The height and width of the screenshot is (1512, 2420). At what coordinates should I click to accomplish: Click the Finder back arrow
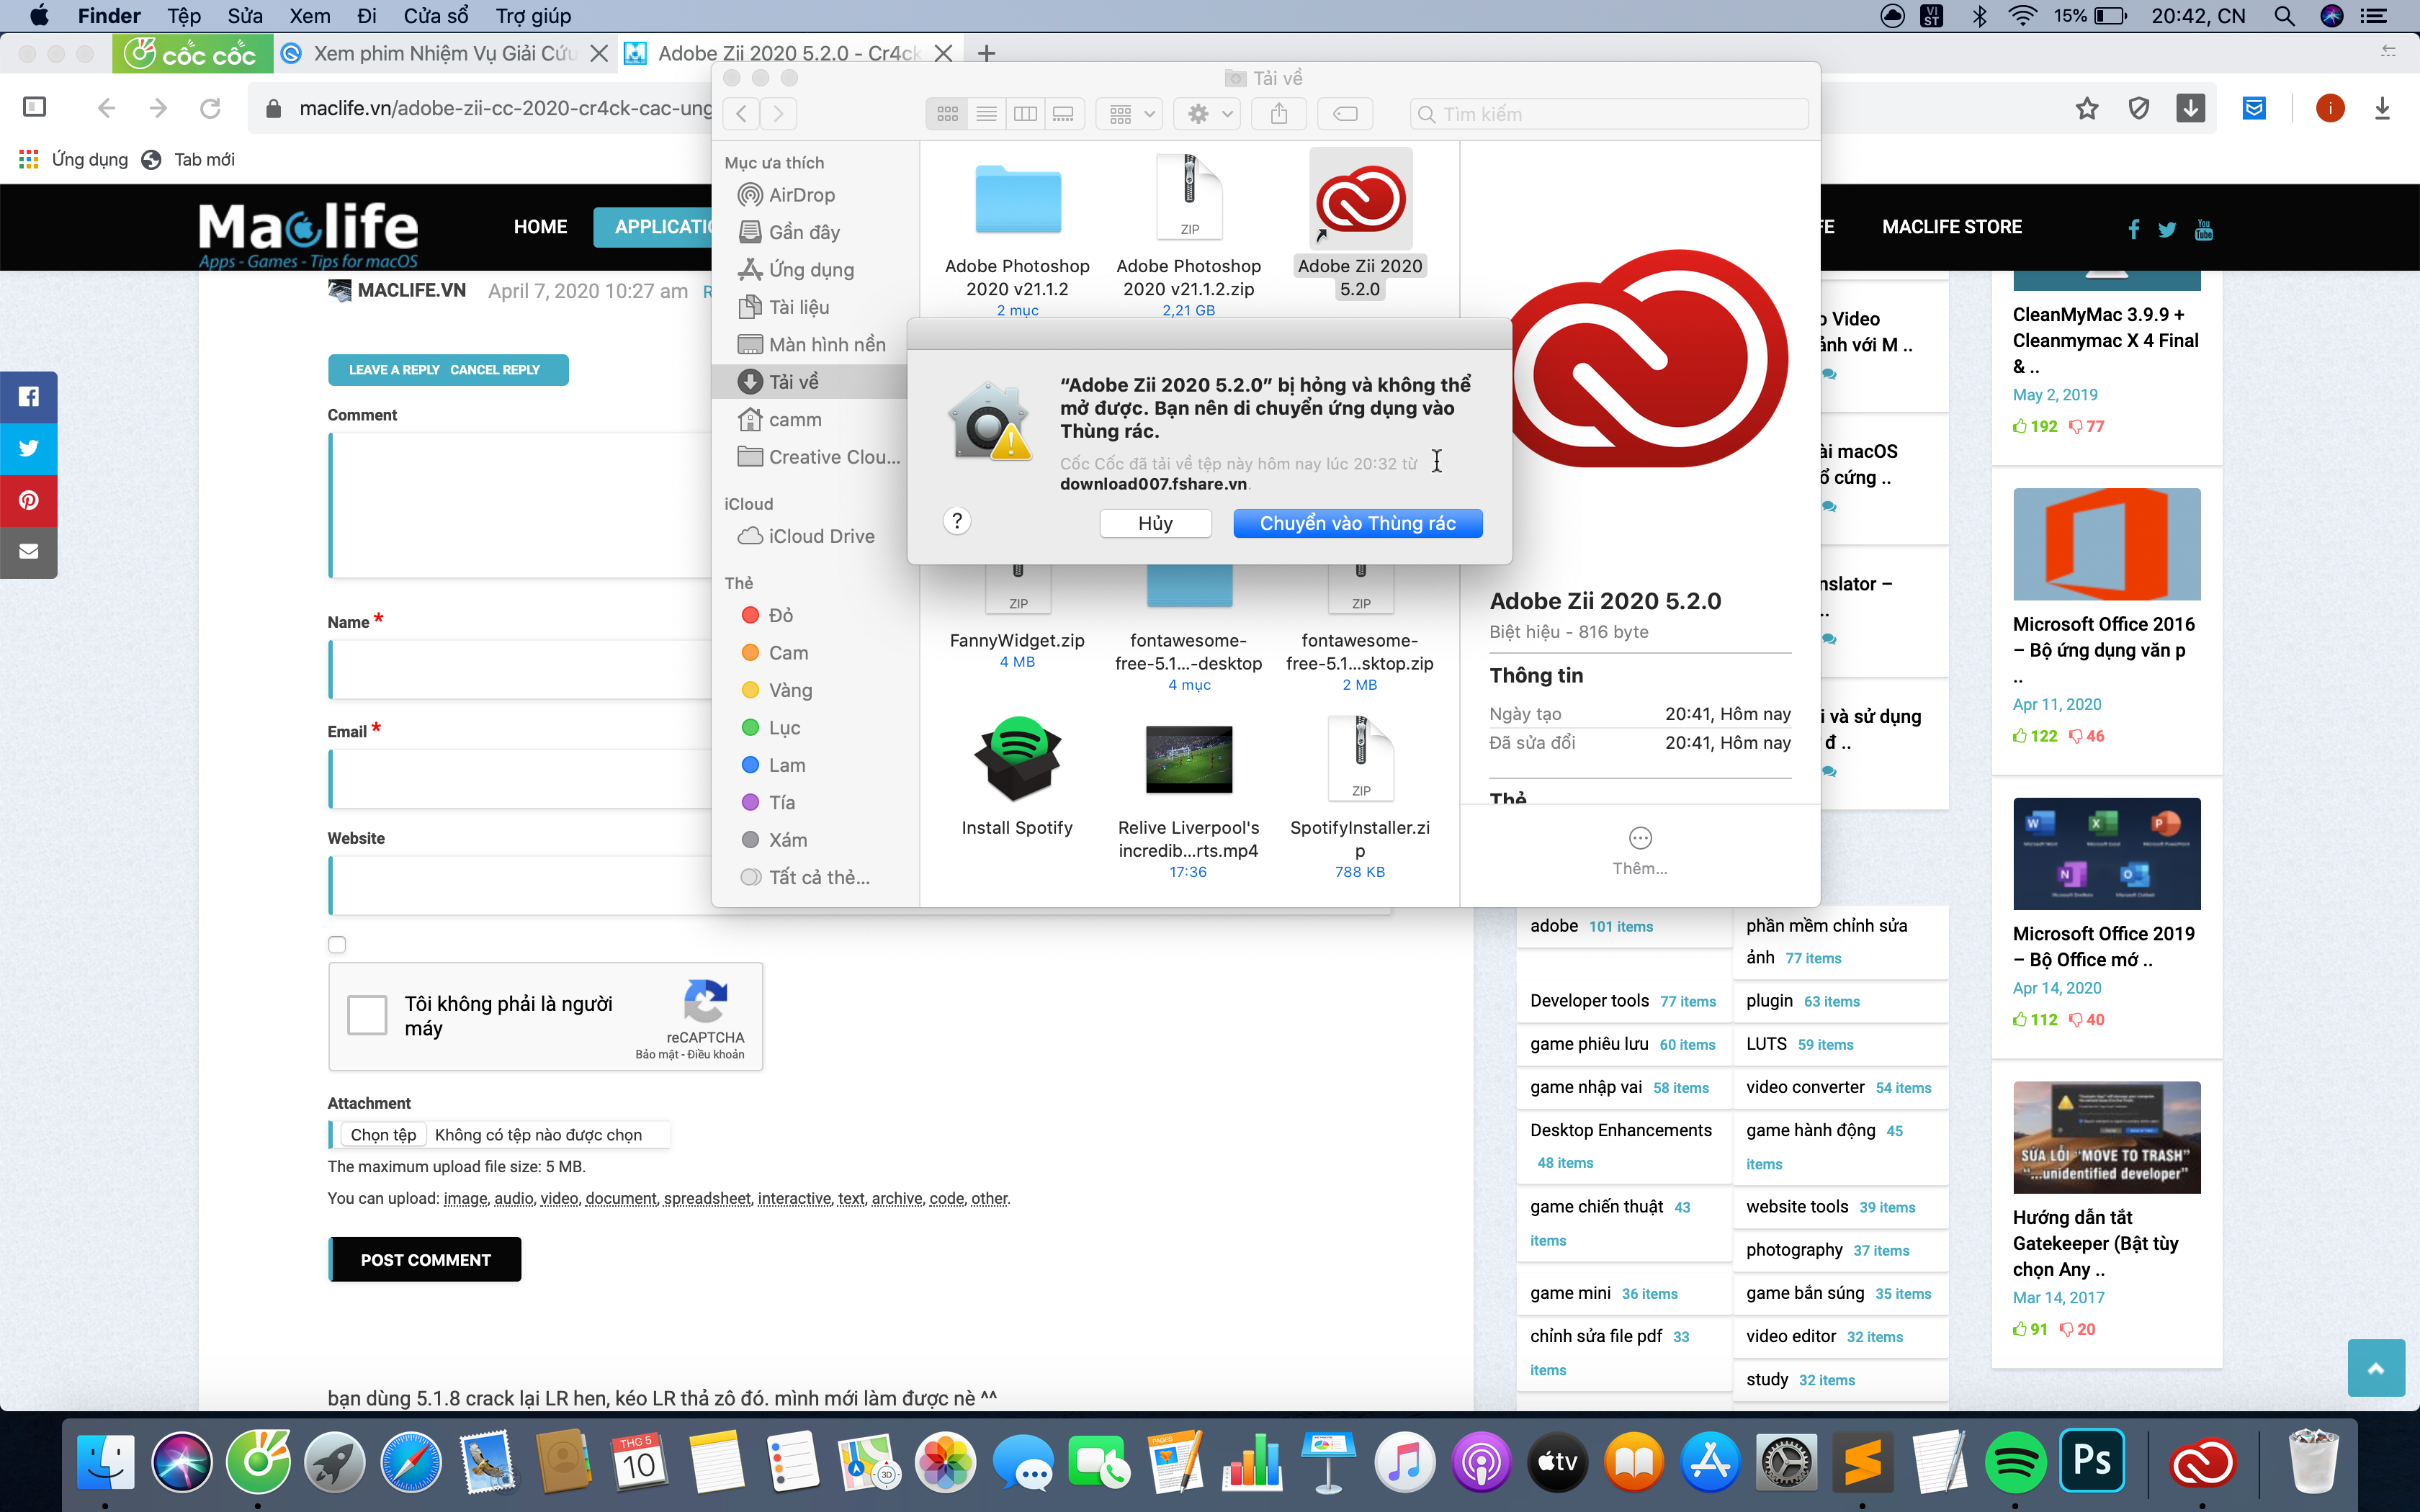pyautogui.click(x=741, y=114)
